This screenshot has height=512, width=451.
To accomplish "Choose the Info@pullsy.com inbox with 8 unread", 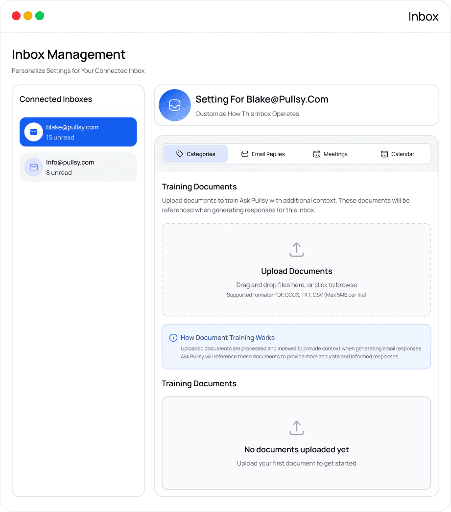I will click(78, 167).
